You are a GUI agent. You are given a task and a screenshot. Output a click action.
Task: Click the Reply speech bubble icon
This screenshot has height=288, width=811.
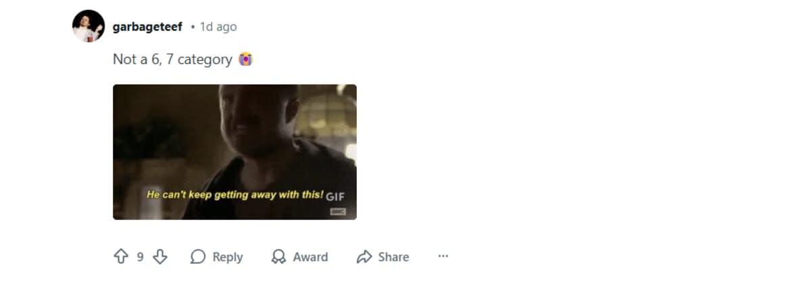(x=198, y=257)
